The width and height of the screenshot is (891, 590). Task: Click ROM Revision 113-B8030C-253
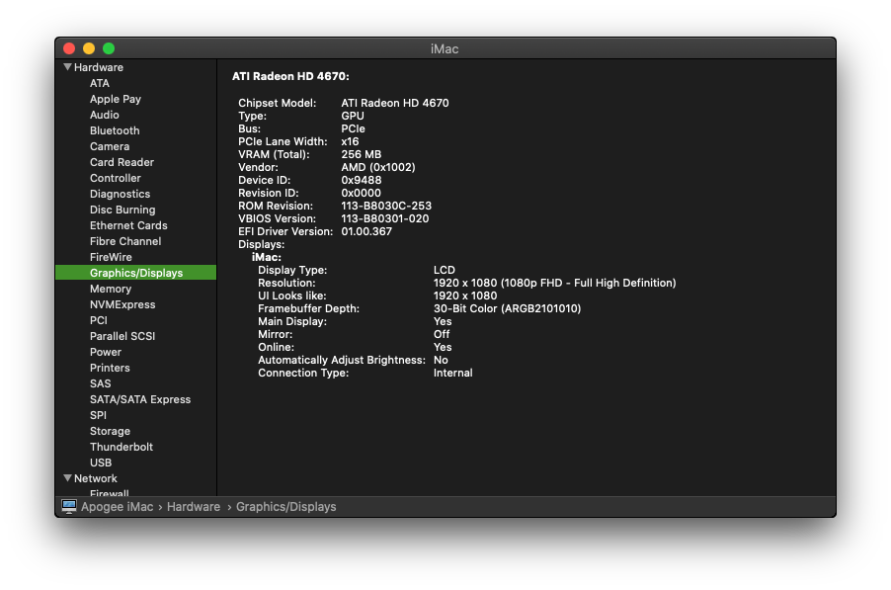[x=386, y=206]
